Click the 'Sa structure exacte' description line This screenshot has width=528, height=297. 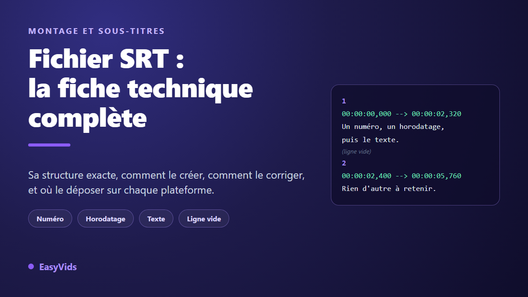pyautogui.click(x=166, y=175)
